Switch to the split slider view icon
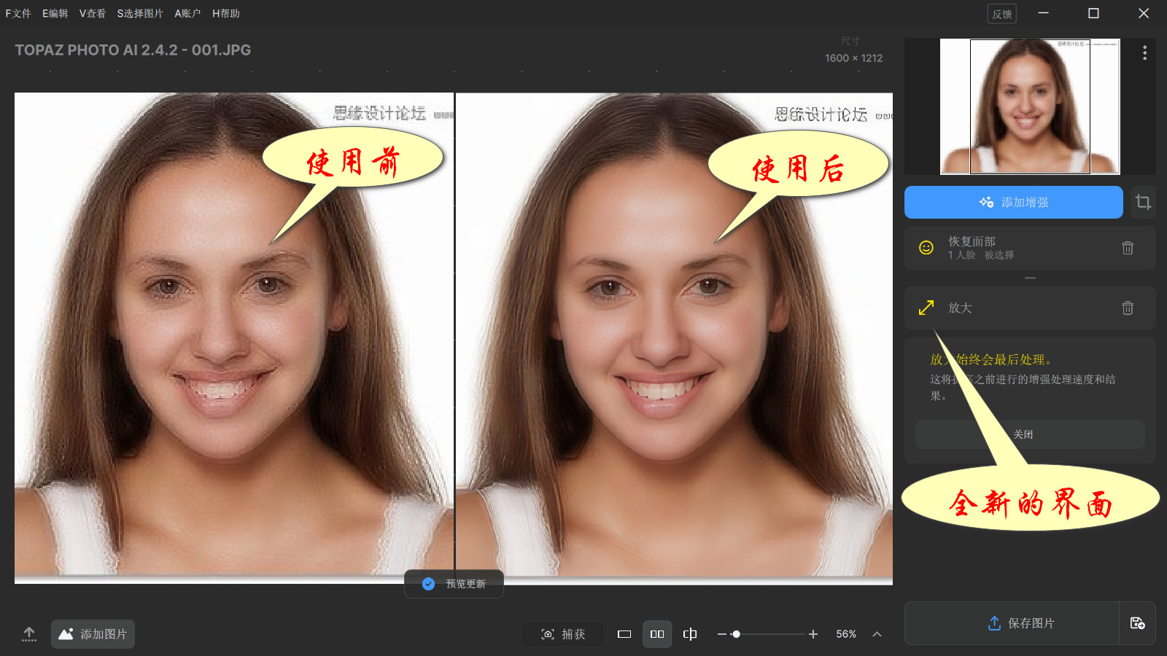This screenshot has height=656, width=1167. click(x=690, y=634)
